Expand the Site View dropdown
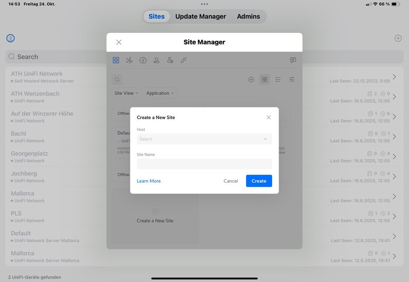This screenshot has height=282, width=409. [x=126, y=93]
